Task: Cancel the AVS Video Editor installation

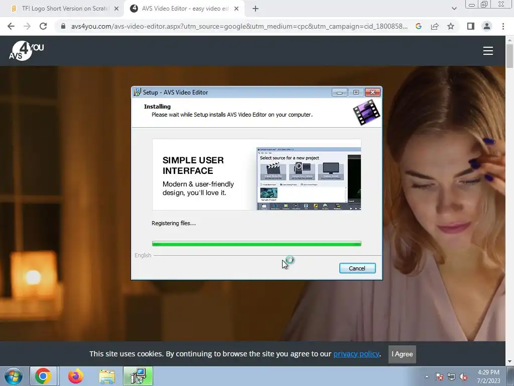Action: pyautogui.click(x=357, y=268)
